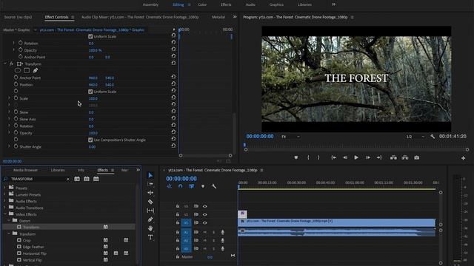Select the Type tool
This screenshot has height=266, width=474.
pos(150,237)
